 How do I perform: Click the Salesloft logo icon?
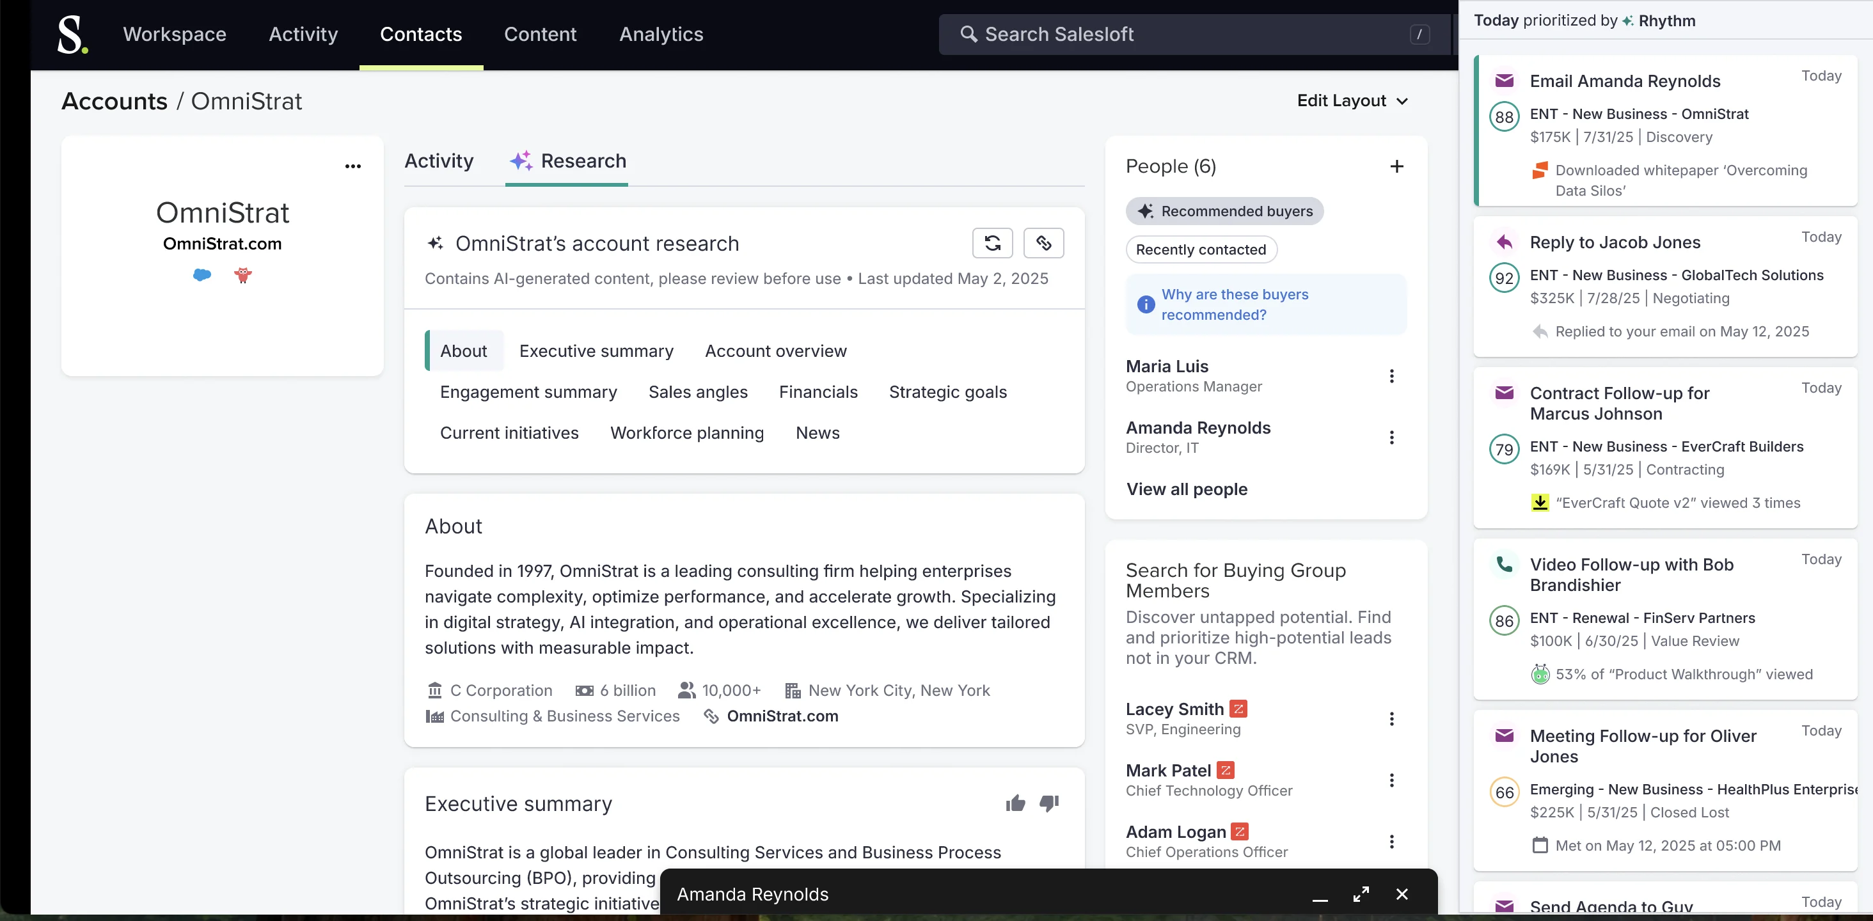coord(72,34)
